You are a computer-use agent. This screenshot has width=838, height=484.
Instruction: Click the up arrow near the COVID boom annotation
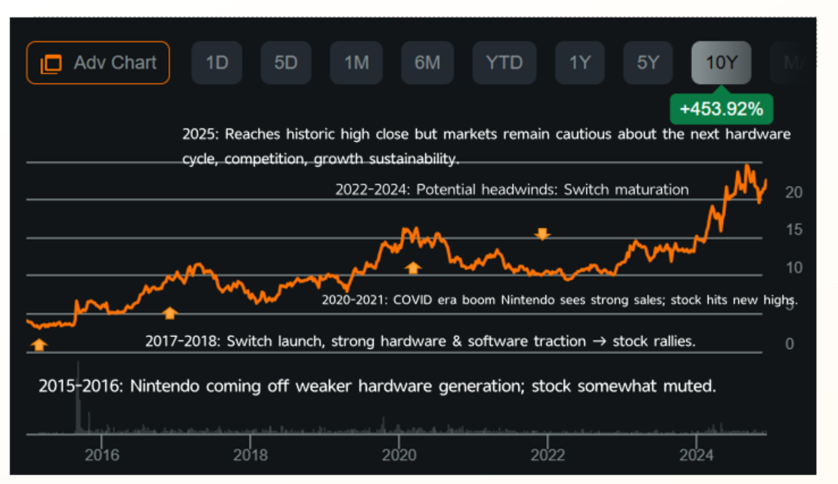coord(413,267)
